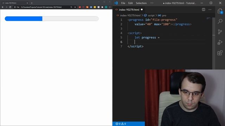Bookmark this page with the star icon
Viewport: 225px width, 126px height.
coord(75,7)
